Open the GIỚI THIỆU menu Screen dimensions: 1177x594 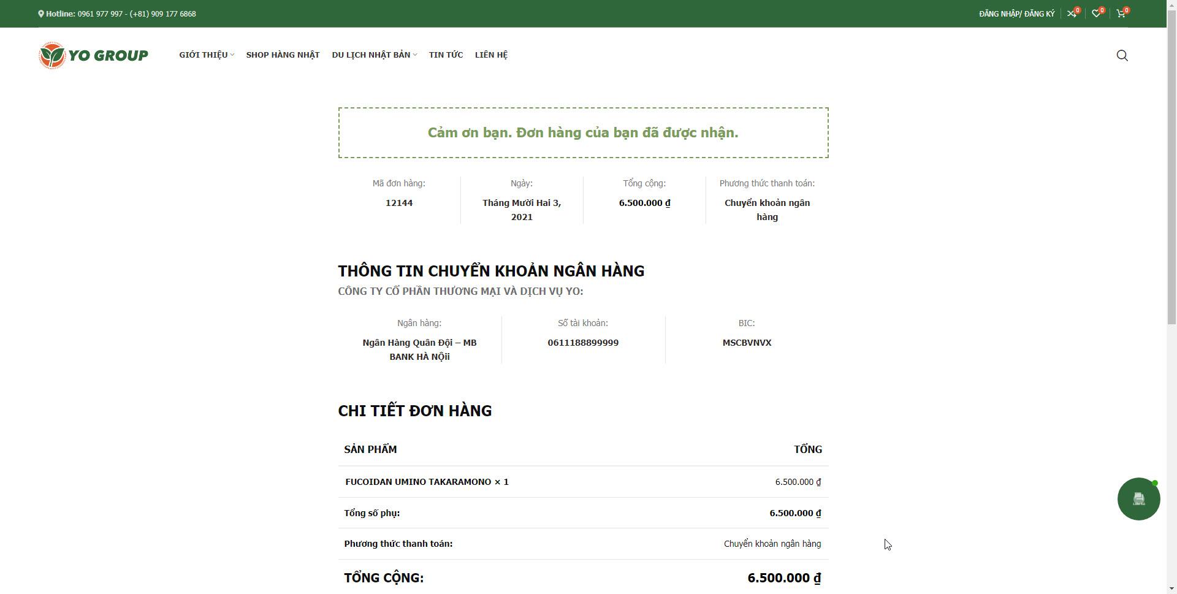tap(204, 55)
